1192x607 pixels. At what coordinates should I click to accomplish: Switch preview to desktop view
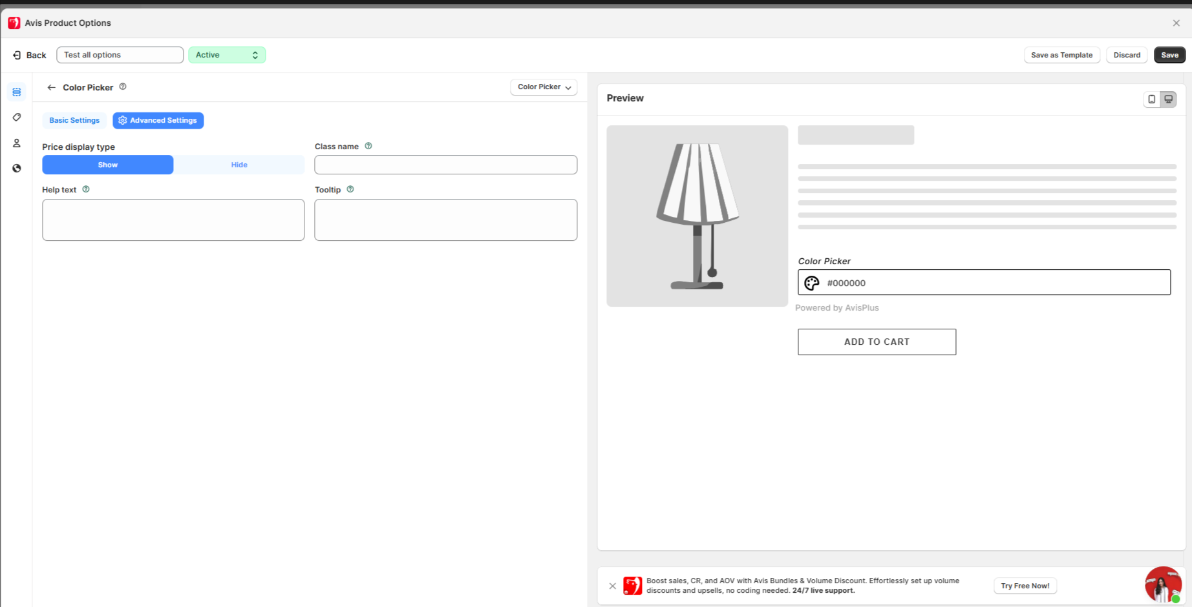pos(1168,99)
